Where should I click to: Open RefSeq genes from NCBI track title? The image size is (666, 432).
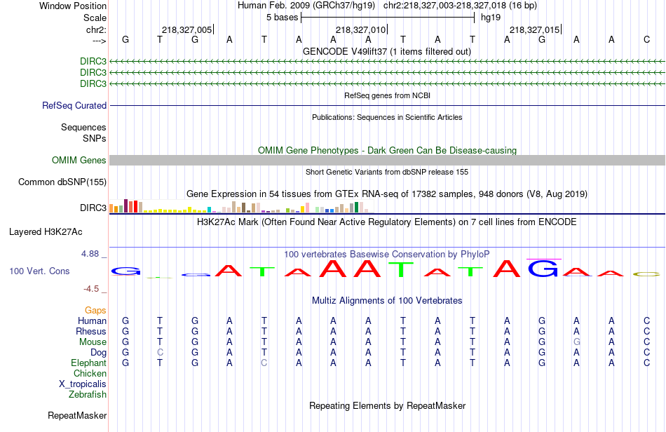coord(387,95)
